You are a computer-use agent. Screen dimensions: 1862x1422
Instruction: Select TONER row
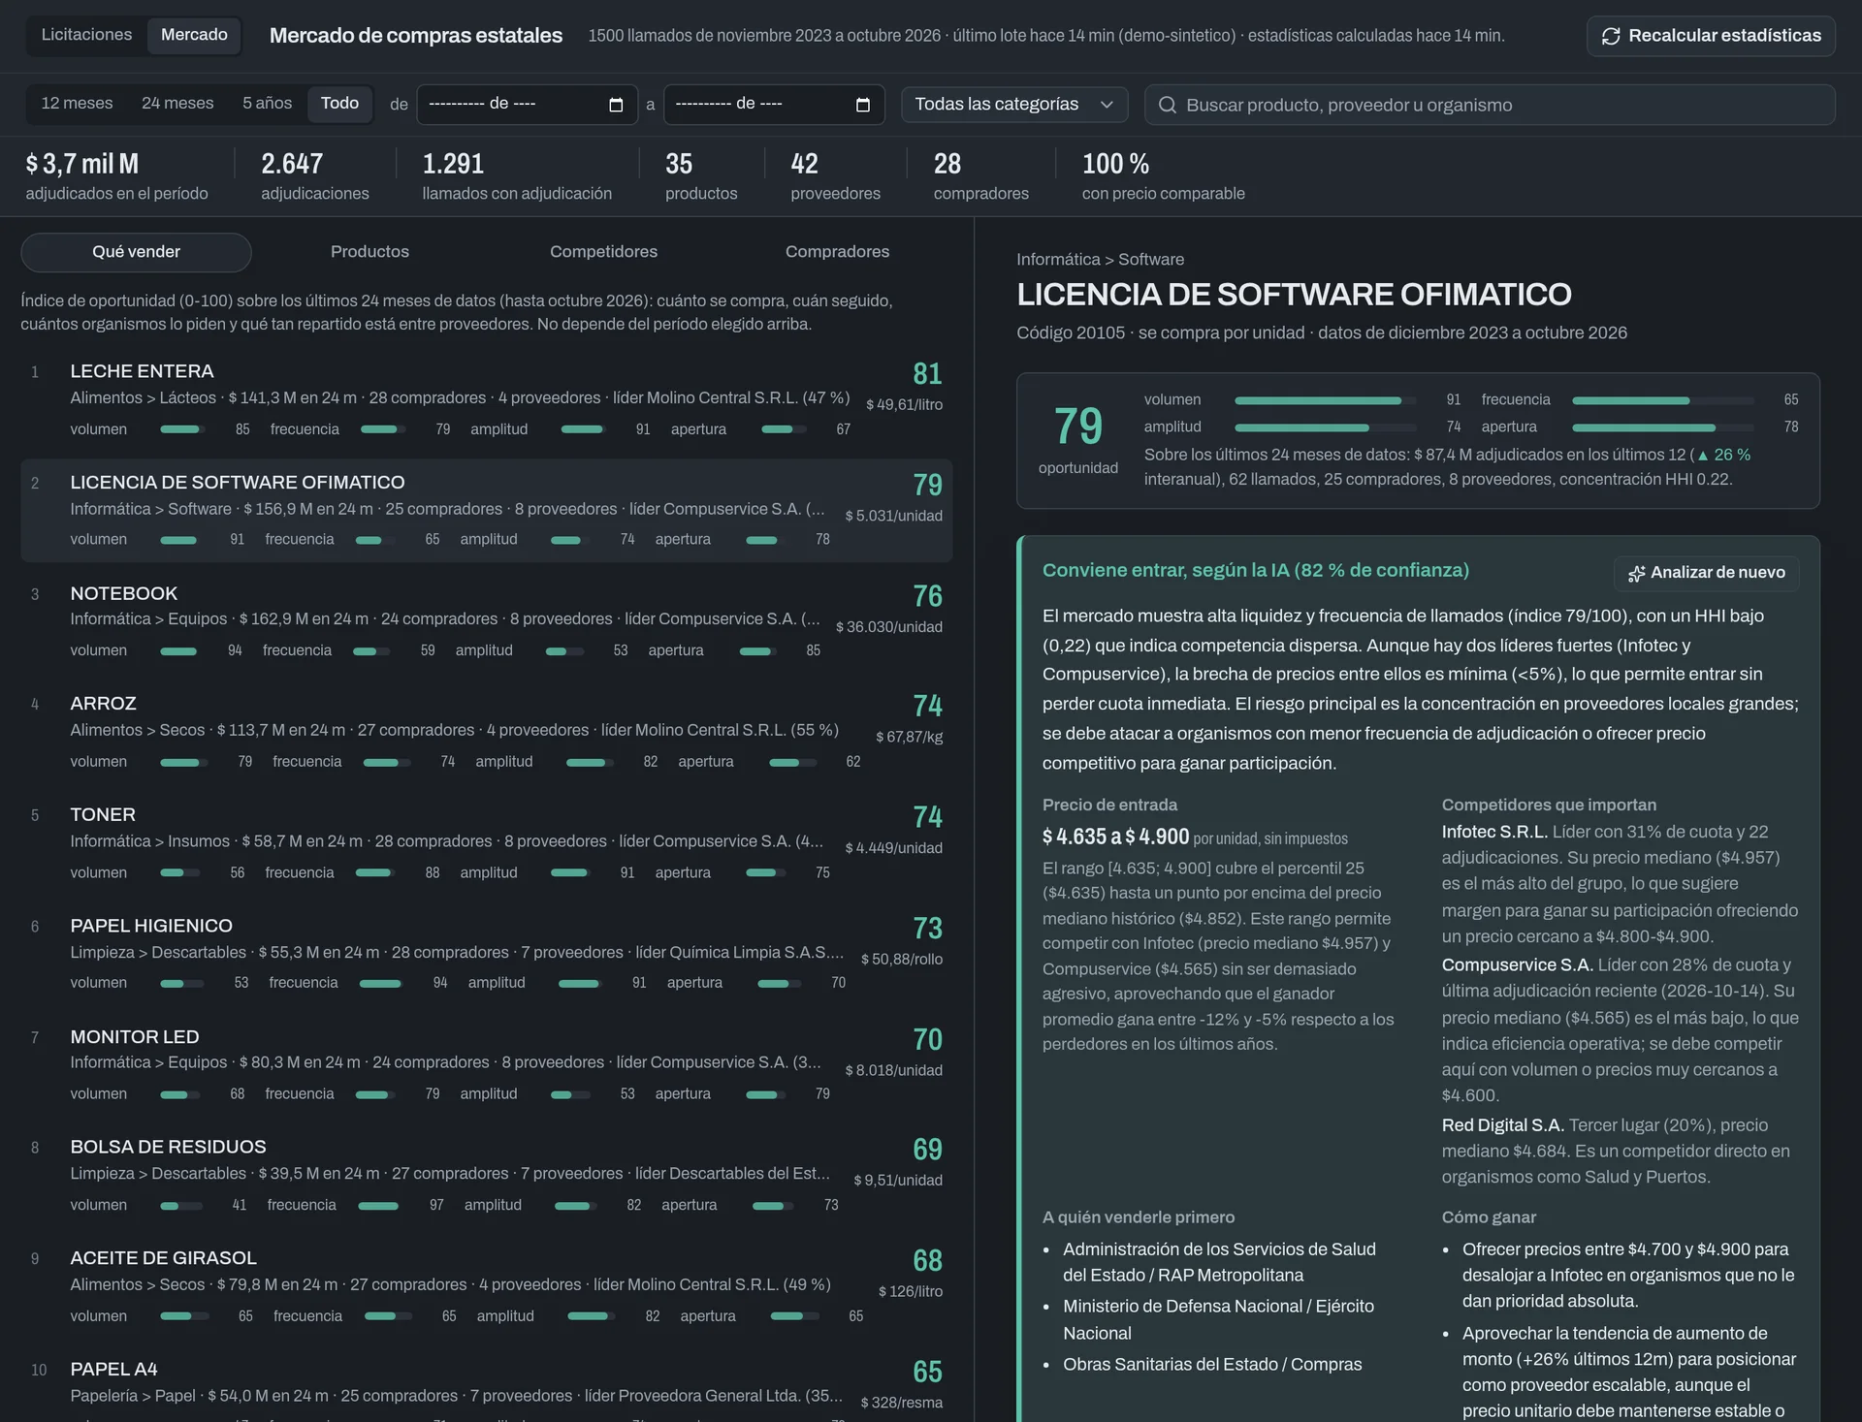point(487,843)
